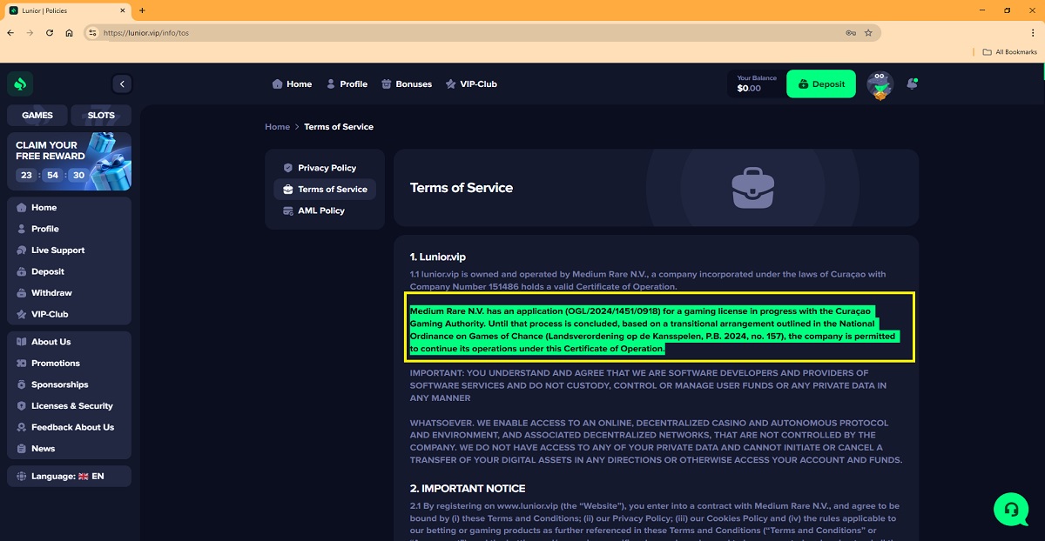Click Home breadcrumb link

(x=277, y=127)
